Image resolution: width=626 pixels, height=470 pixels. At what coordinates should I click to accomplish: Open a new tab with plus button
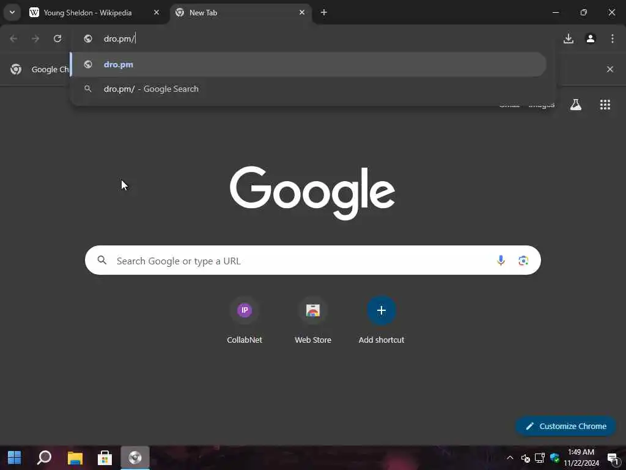pyautogui.click(x=324, y=12)
